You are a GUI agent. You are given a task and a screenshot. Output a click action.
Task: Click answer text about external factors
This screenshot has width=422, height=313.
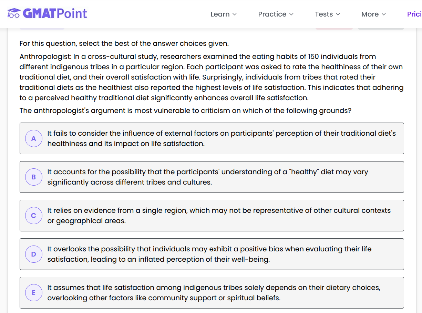tap(222, 138)
